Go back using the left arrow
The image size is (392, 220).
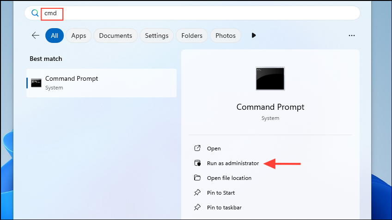tap(36, 36)
